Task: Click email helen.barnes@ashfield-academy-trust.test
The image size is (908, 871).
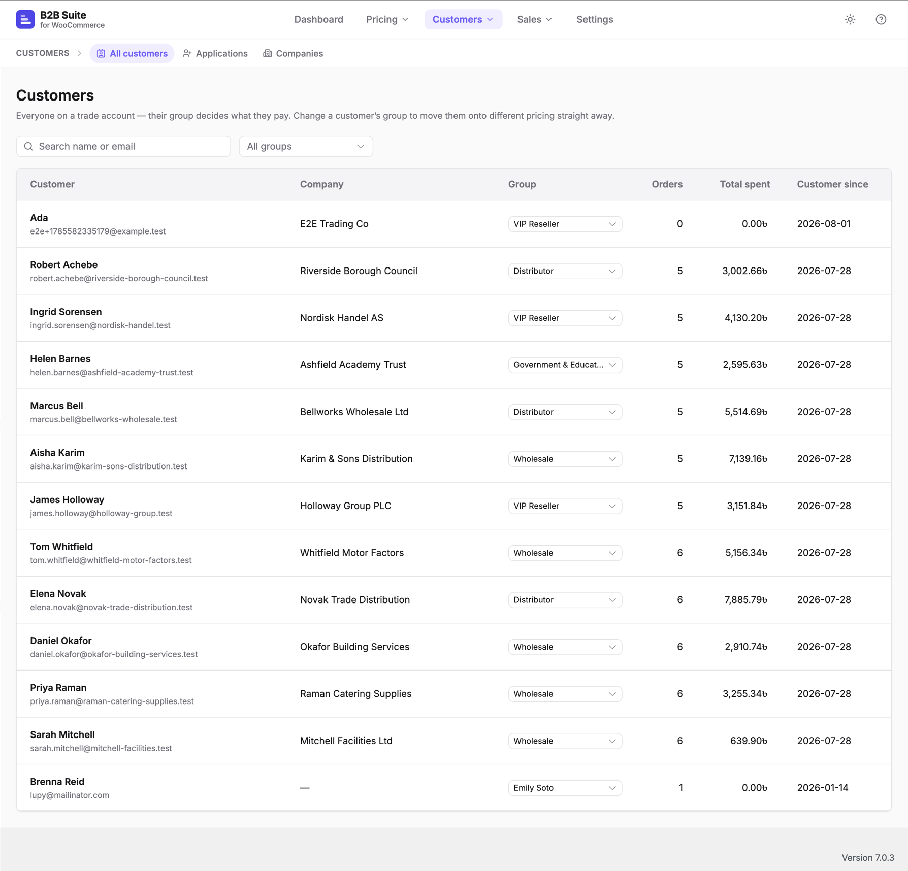Action: click(112, 373)
